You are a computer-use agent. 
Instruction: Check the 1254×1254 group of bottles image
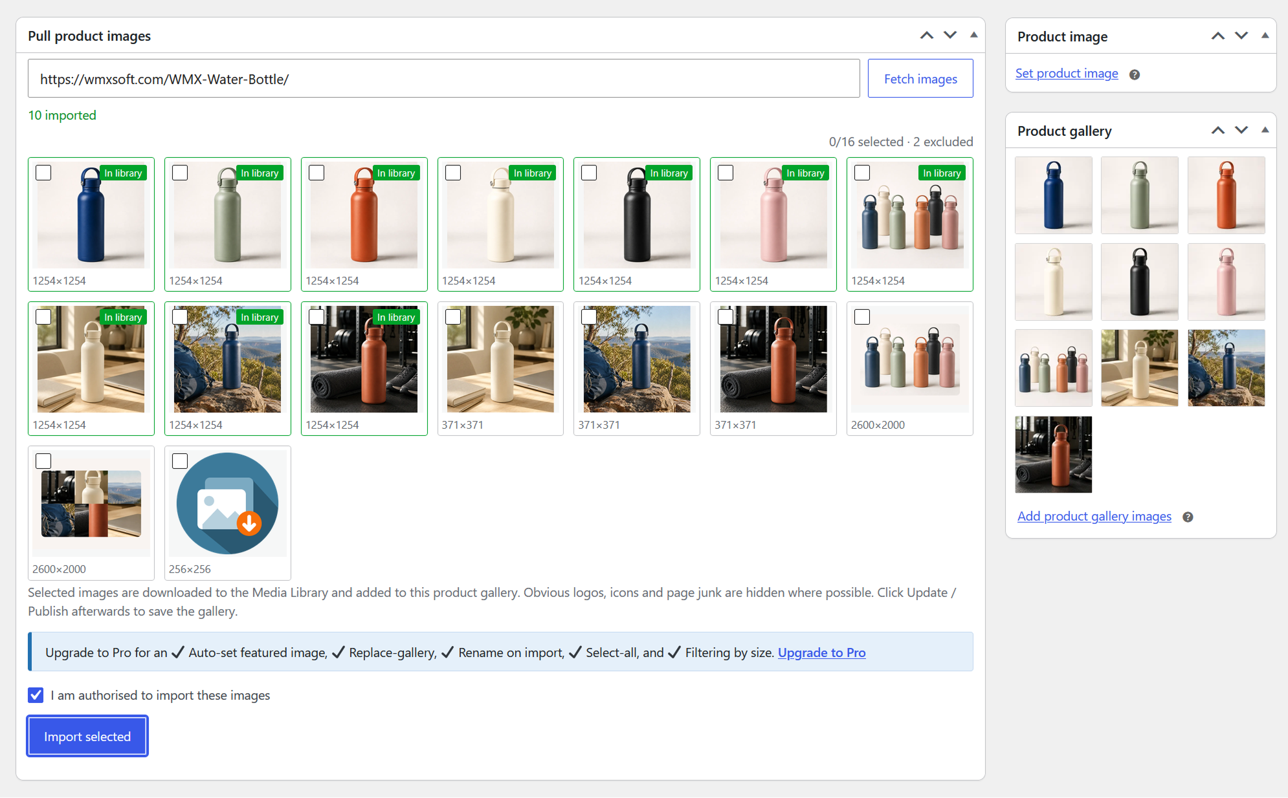click(862, 173)
